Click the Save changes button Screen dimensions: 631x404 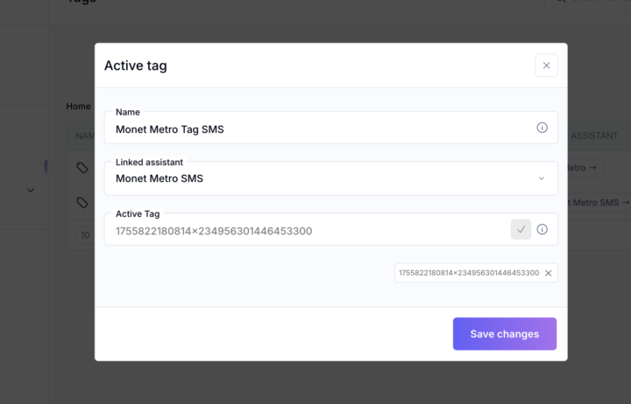504,334
